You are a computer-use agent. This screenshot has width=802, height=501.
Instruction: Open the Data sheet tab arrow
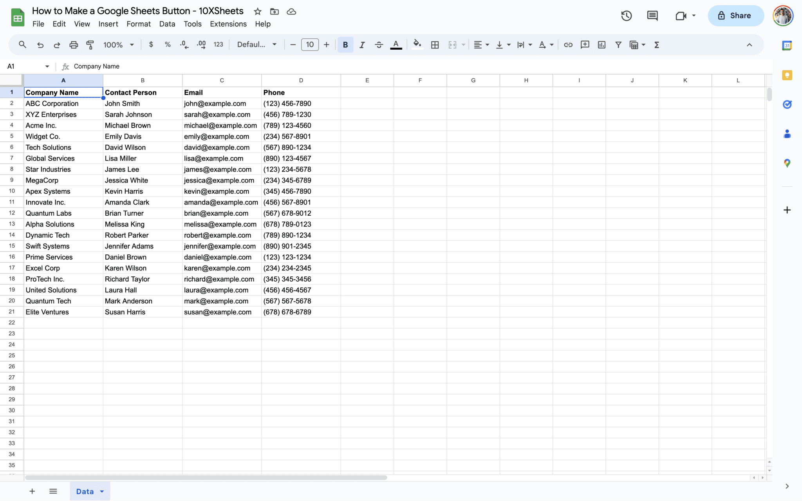(102, 492)
